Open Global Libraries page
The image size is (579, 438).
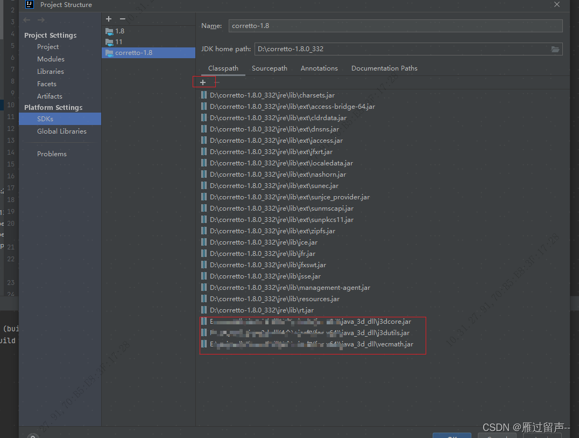point(62,131)
